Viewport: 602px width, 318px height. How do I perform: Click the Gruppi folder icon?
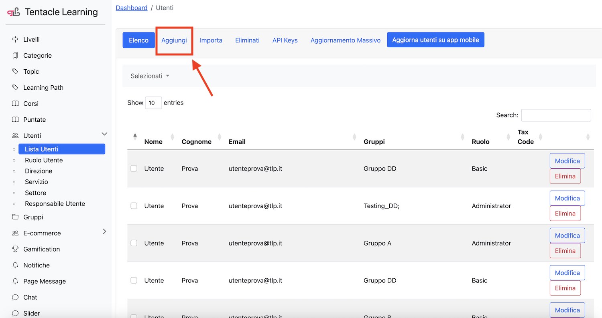click(15, 217)
